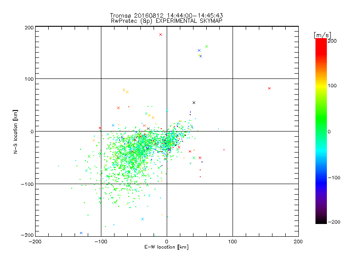This screenshot has width=351, height=263.
Task: Click the plot title 'Tromsø 20160812 14:44:00-14:45:43'
Action: tap(166, 15)
